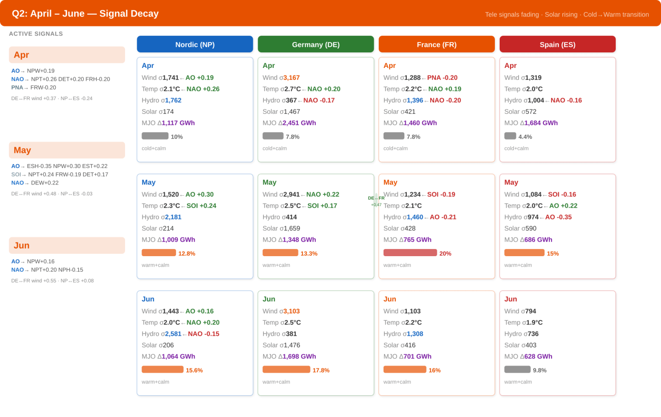Open the France (FR) column header

click(x=436, y=44)
